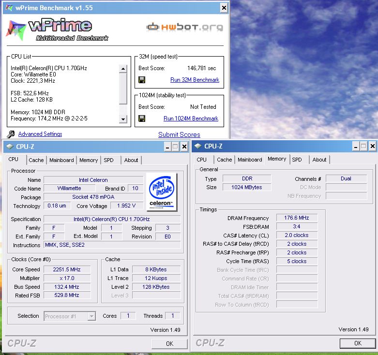378x355 pixels.
Task: Click 'FSB: 522,6 MHz' in CPU List
Action: 30,93
